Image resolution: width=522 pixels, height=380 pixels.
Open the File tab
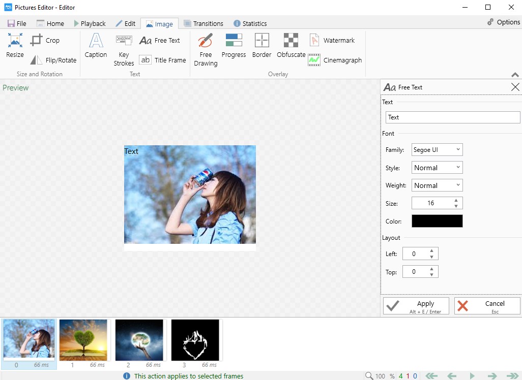coord(17,23)
